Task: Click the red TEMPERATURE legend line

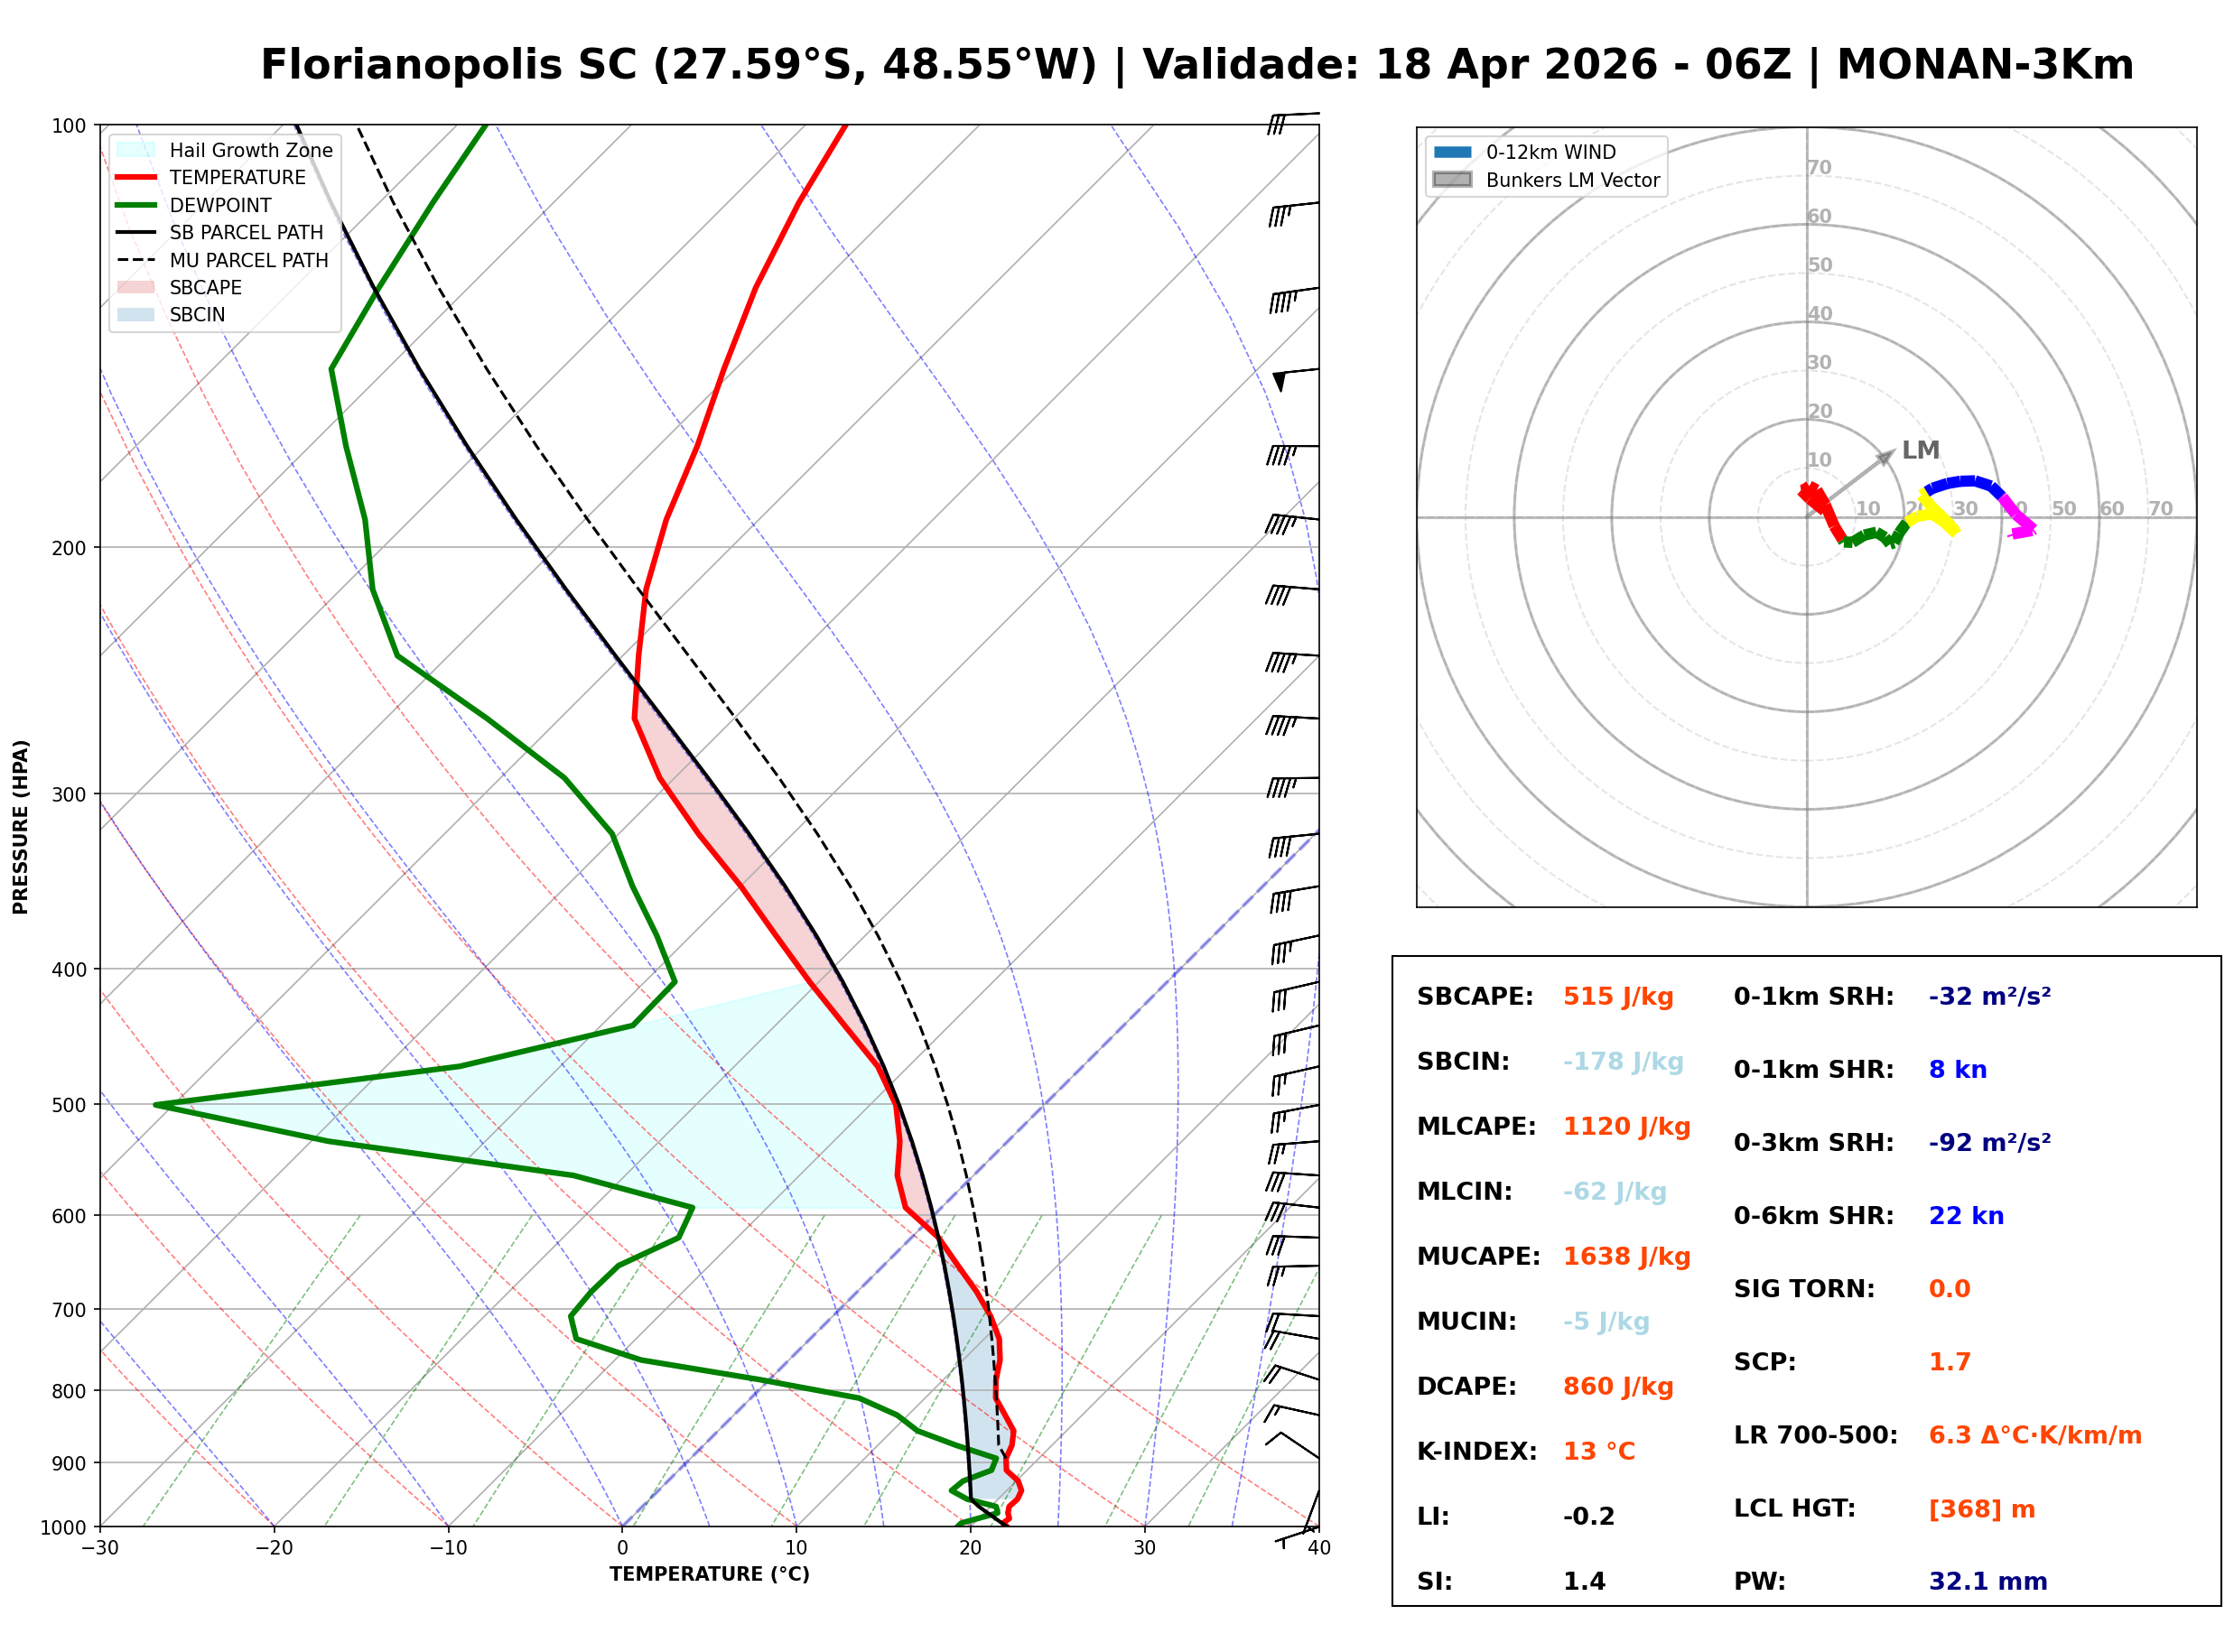Action: [x=136, y=177]
